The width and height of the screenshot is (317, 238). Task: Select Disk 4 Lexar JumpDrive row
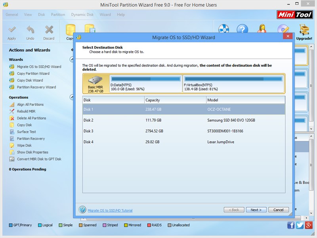[x=184, y=142]
